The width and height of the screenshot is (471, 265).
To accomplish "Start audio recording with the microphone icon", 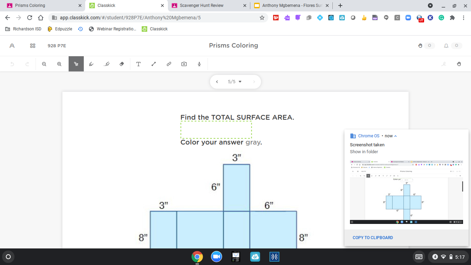I will (199, 64).
